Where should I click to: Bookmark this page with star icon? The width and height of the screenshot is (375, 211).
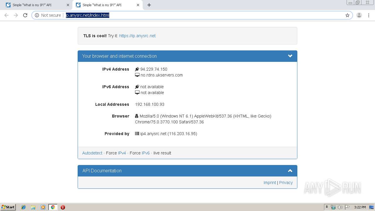tap(347, 15)
